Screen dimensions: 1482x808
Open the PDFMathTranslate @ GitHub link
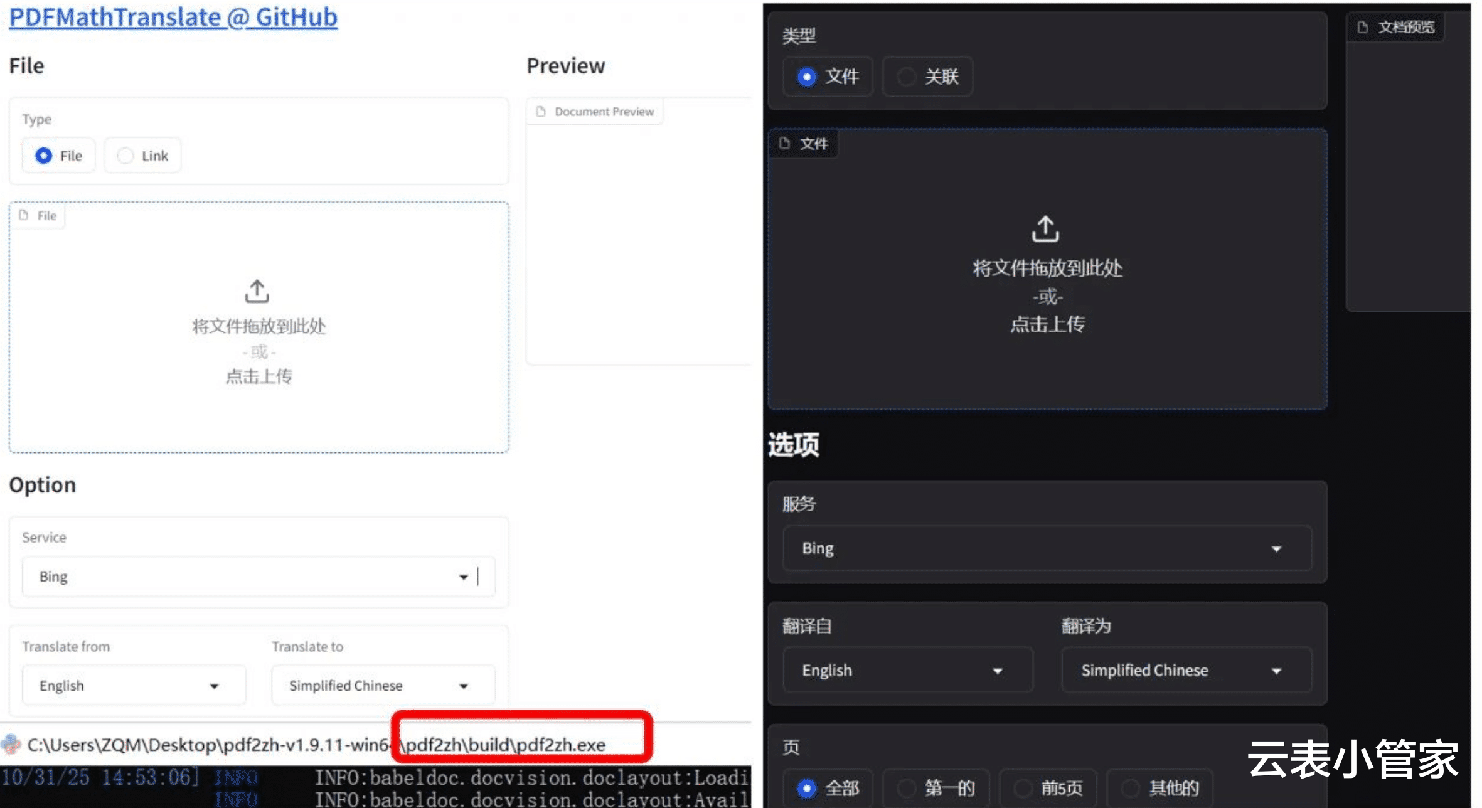point(173,17)
